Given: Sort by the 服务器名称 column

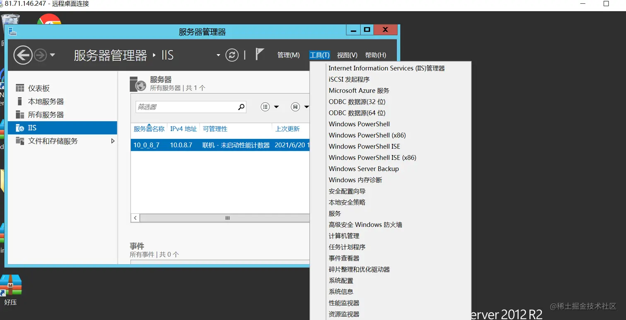Looking at the screenshot, I should point(149,129).
